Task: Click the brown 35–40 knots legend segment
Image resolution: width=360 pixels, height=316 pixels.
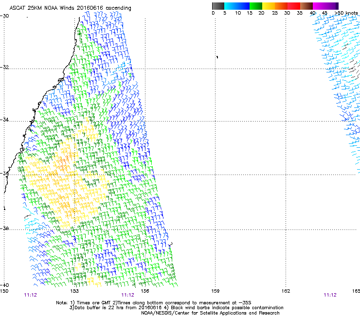Action: [x=306, y=6]
